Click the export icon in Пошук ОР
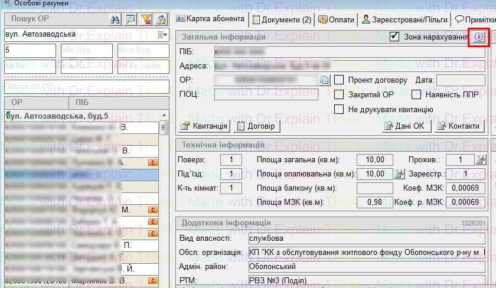 161,19
